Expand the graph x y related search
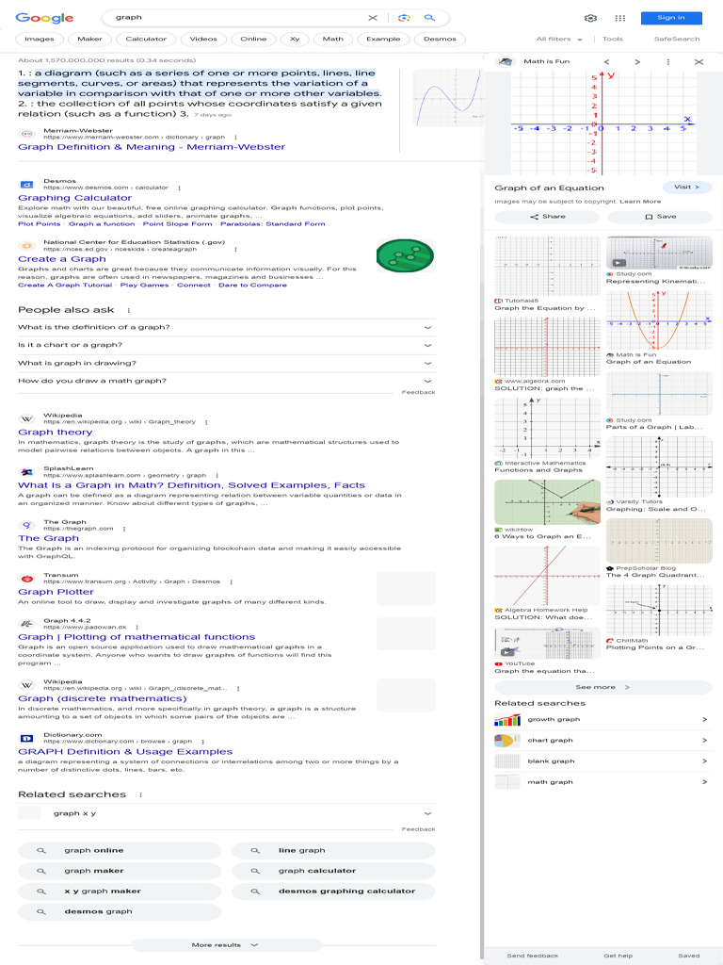Viewport: 723px width, 965px height. pyautogui.click(x=226, y=813)
